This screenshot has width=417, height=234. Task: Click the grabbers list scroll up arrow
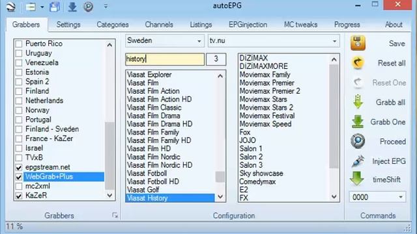pos(109,45)
